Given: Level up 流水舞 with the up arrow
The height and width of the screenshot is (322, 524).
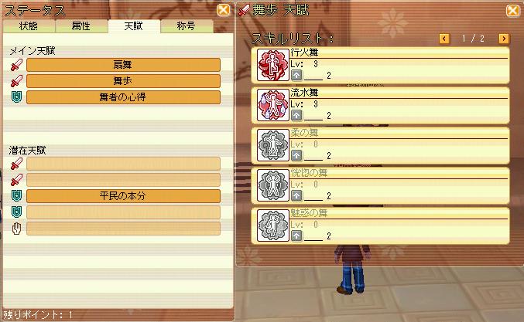Looking at the screenshot, I should pyautogui.click(x=296, y=116).
